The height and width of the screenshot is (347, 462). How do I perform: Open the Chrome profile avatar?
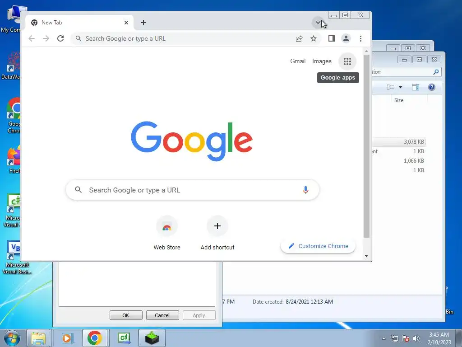(x=346, y=38)
